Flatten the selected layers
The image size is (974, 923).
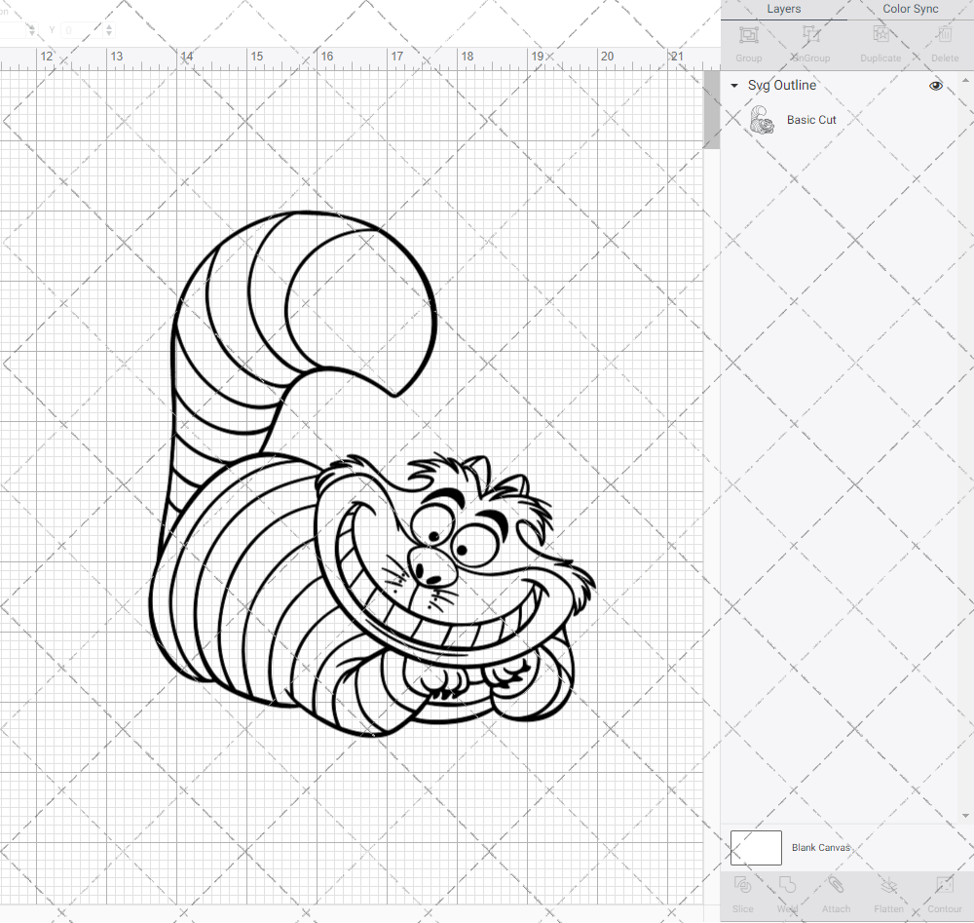click(x=889, y=894)
